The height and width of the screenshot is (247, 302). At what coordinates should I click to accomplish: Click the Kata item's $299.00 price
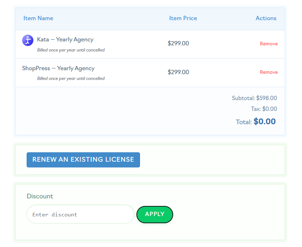click(178, 43)
